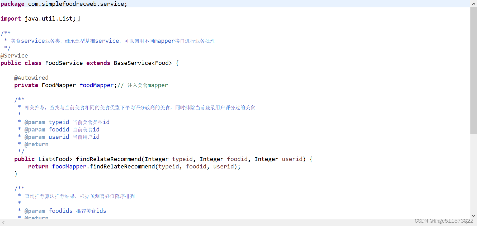Click com.simplefoodrecweb.service package name
Image resolution: width=477 pixels, height=226 pixels.
point(76,4)
